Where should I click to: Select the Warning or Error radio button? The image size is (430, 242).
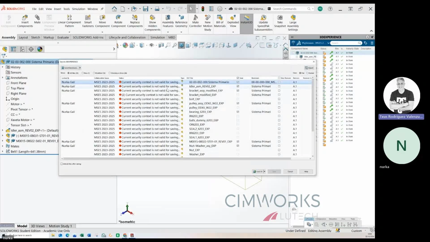coord(110,73)
